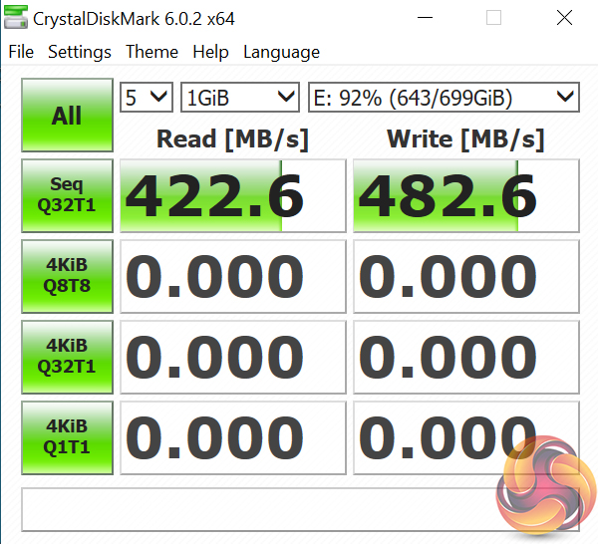
Task: Start the 4KiB Q1T1 test
Action: (67, 437)
